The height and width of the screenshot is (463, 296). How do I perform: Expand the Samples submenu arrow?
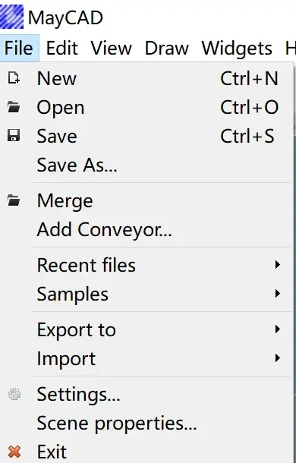coord(277,294)
